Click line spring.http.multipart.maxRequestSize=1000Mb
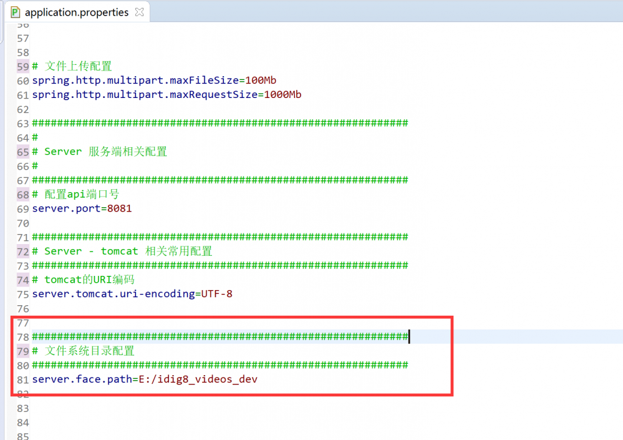Screen dimensions: 623x440 (167, 95)
